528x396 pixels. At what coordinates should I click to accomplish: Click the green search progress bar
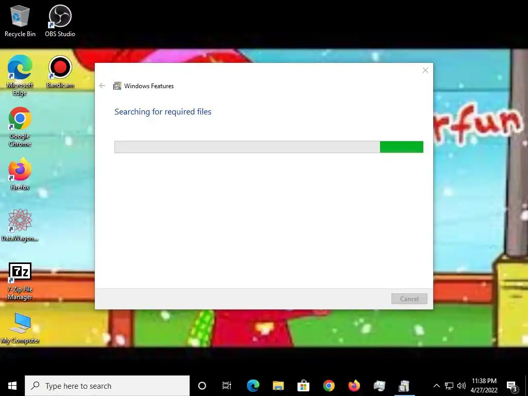click(x=269, y=147)
